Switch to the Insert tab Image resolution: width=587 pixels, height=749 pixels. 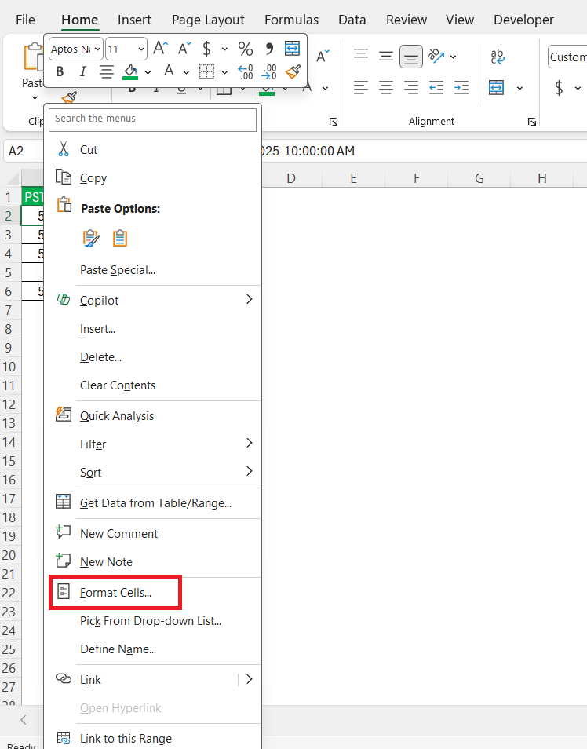point(134,20)
